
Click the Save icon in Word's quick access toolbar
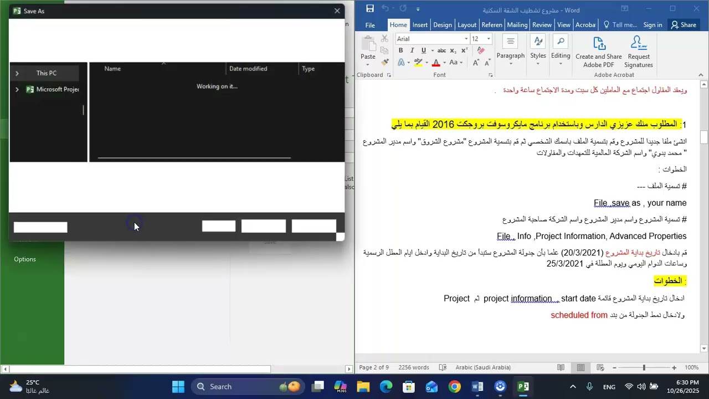pos(370,9)
